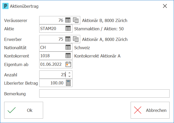174x123 pixels.
Task: Click the text 'Schweiz'
Action: [82, 48]
